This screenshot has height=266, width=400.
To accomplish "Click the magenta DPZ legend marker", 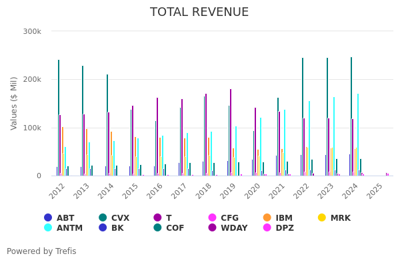I will click(x=267, y=228).
